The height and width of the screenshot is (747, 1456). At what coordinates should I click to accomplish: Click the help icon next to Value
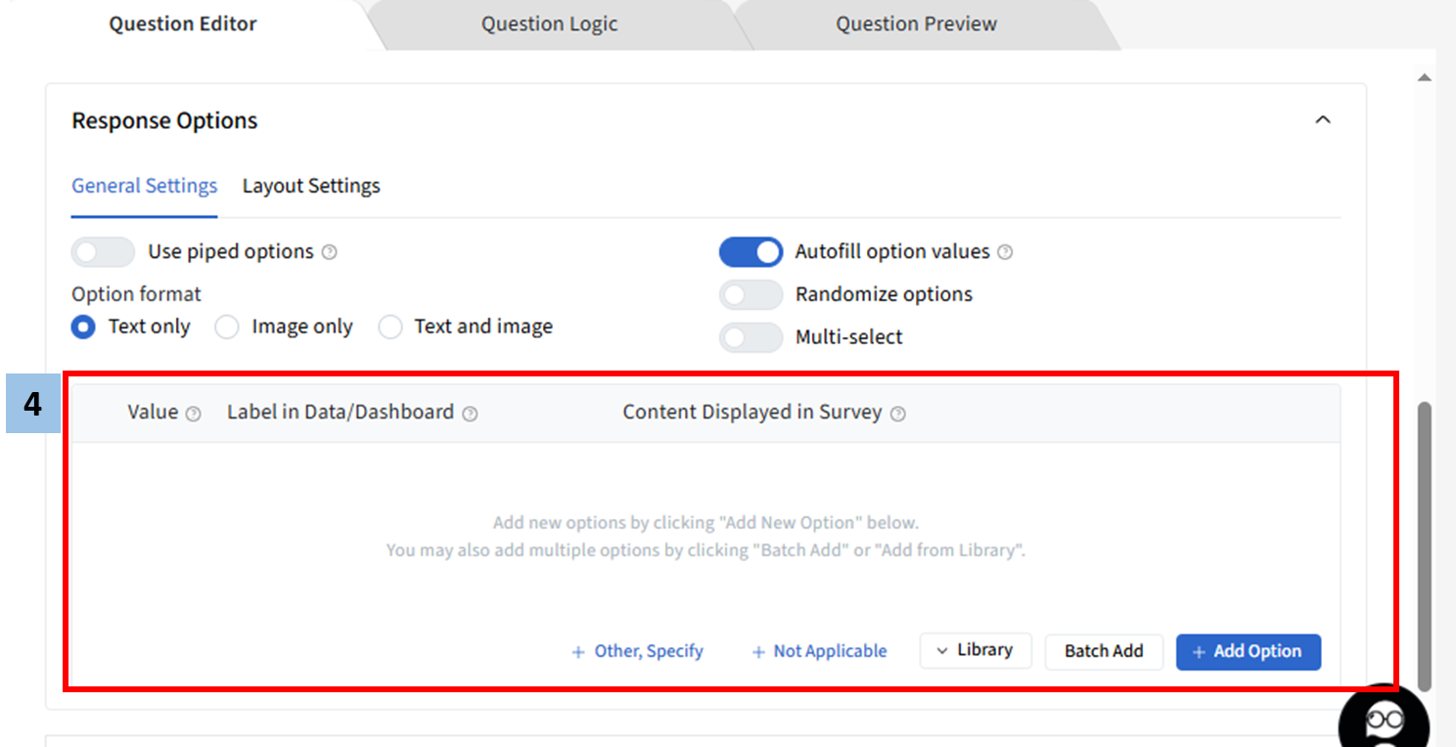[x=194, y=414]
